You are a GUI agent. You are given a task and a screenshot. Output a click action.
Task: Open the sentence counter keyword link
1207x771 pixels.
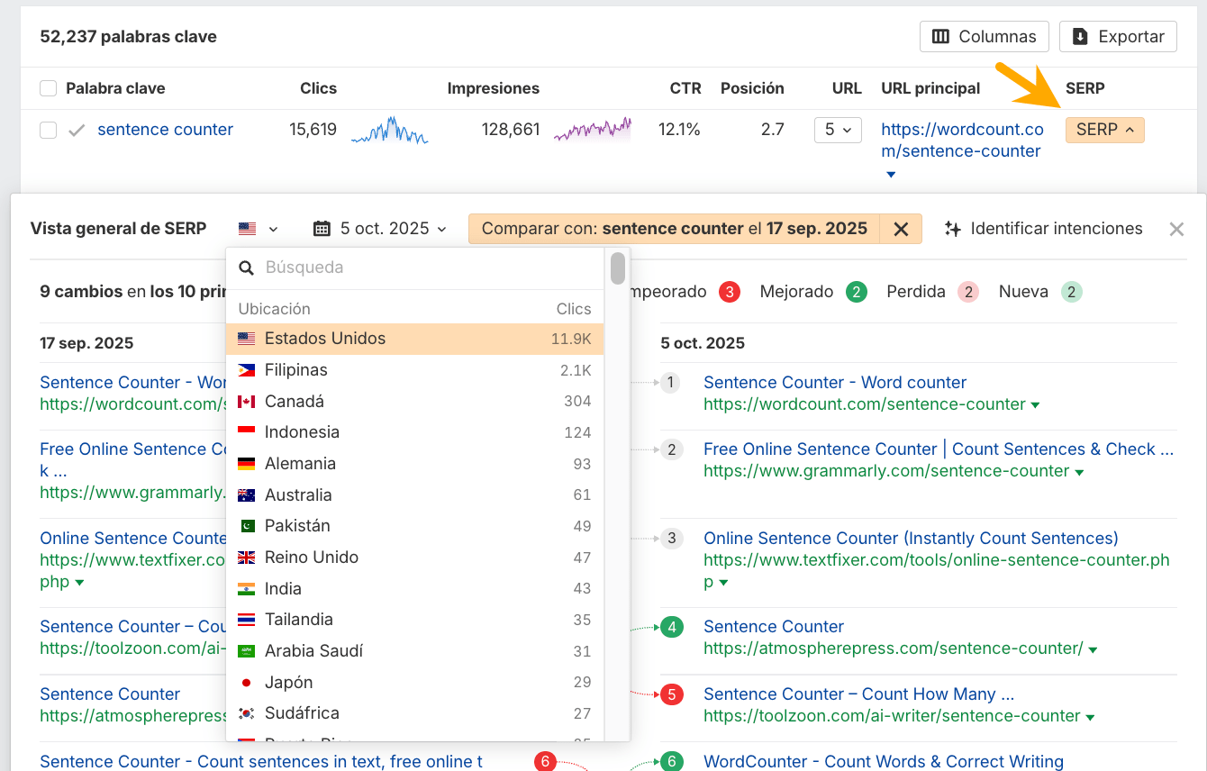[x=165, y=130]
